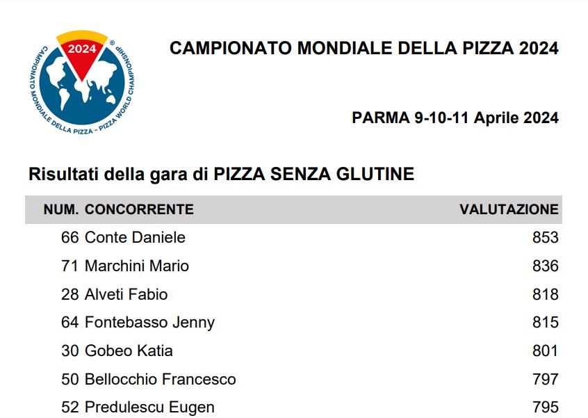The width and height of the screenshot is (588, 418).
Task: Select the red 2024 pizza slice in logo
Action: pyautogui.click(x=82, y=56)
